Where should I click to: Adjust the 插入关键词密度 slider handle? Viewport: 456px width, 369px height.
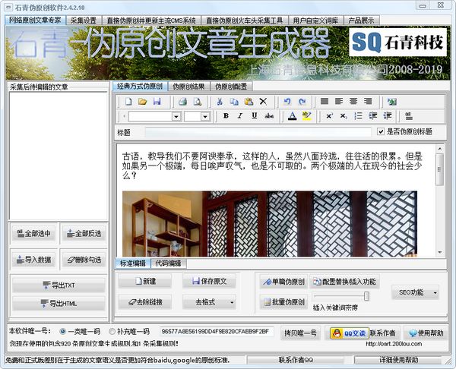tap(366, 296)
